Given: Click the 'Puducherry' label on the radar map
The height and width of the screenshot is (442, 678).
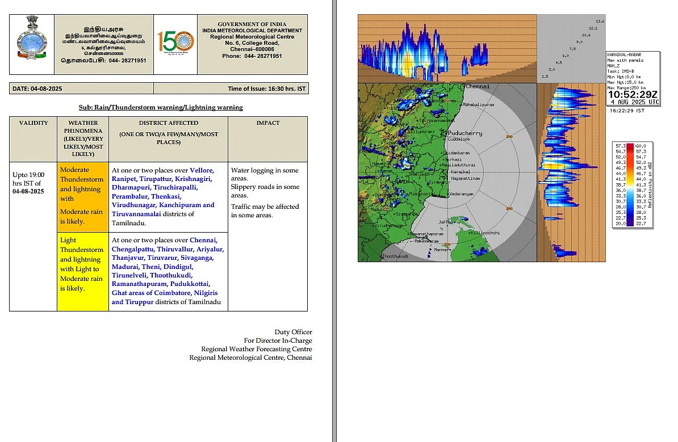Looking at the screenshot, I should pos(465,133).
